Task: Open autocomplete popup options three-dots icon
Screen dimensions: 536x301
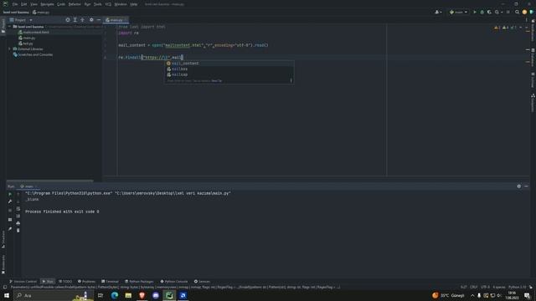Action: [291, 81]
